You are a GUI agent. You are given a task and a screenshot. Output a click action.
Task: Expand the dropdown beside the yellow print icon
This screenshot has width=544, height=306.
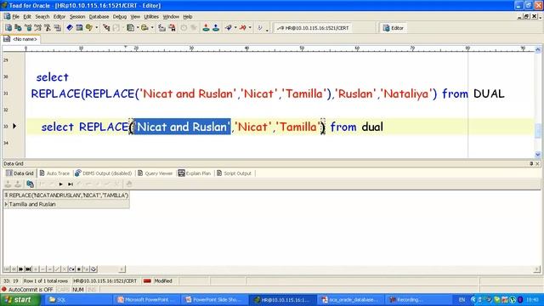[152, 28]
